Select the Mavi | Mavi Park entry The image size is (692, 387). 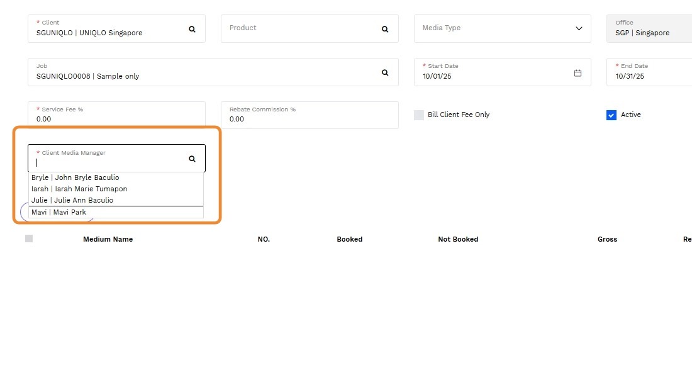point(59,212)
